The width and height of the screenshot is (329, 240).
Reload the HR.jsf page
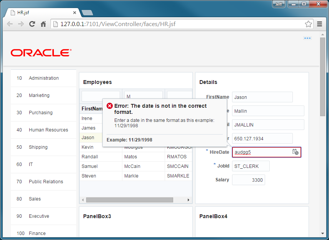point(32,24)
